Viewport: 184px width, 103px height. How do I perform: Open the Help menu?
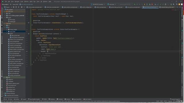(x=50, y=1)
